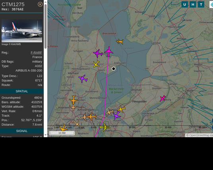Close the CTM1275 aircraft info panel
Screen dimensions: 213x170
pyautogui.click(x=40, y=4)
